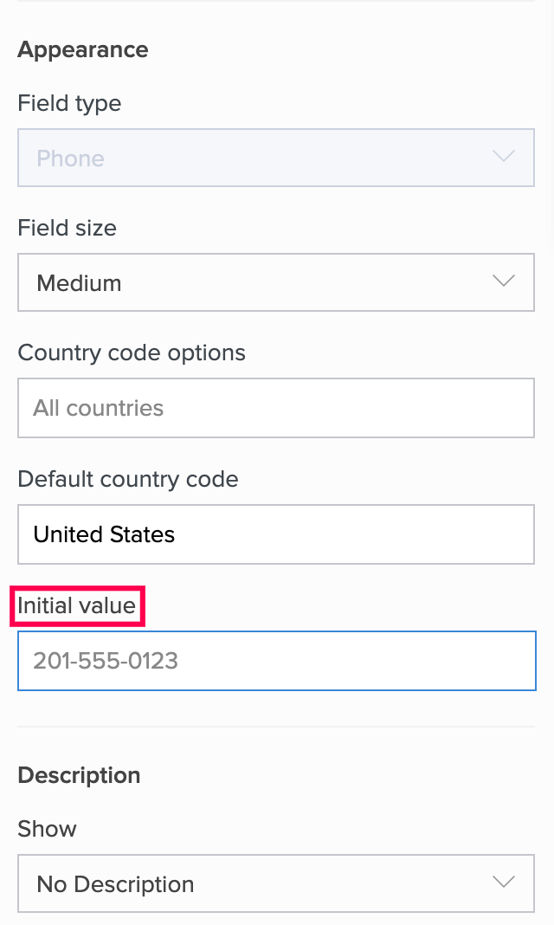Click the United States text value
The width and height of the screenshot is (554, 925).
click(x=104, y=534)
